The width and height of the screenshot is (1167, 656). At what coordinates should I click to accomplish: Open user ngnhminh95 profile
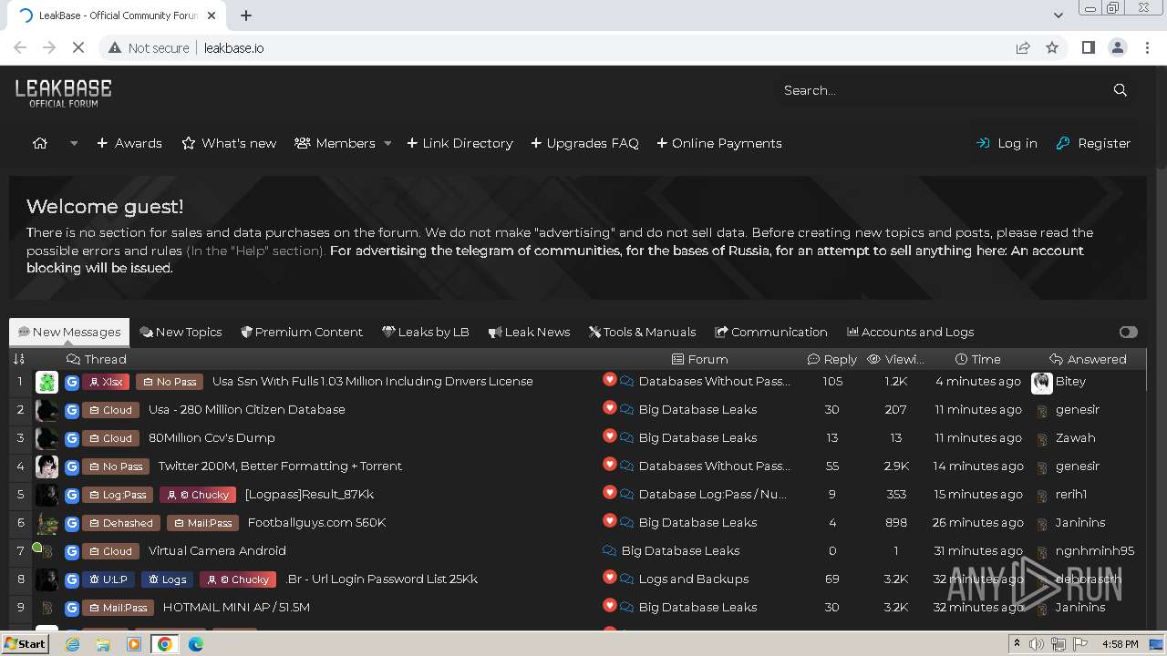pos(1094,550)
